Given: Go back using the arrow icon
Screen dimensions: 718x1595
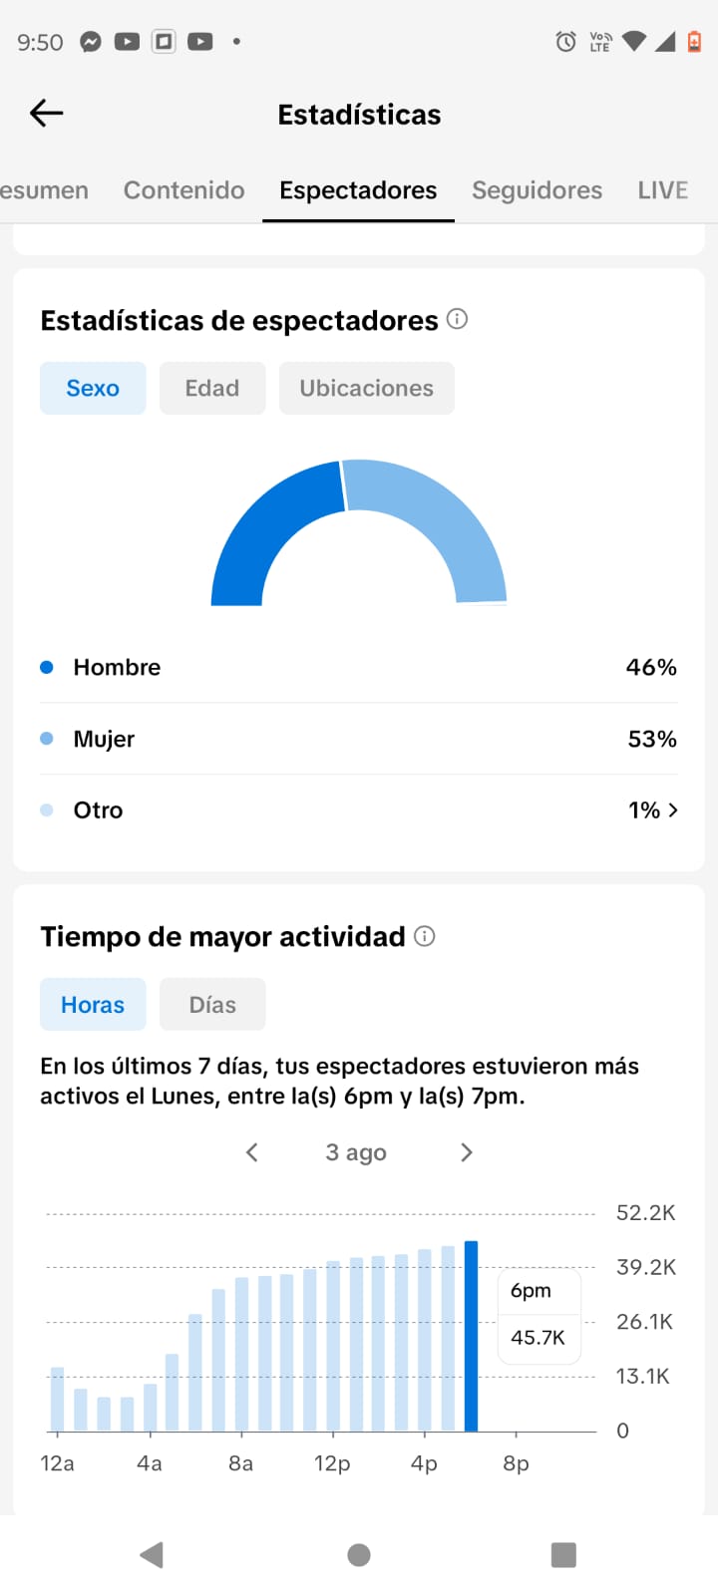Looking at the screenshot, I should [x=46, y=114].
